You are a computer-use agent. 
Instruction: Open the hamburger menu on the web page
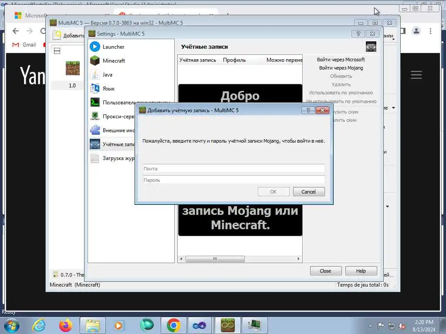(416, 75)
